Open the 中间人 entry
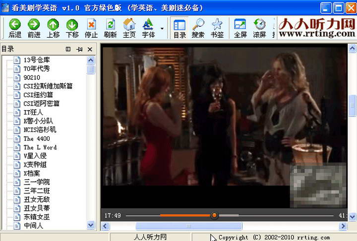Viewport: 357px width, 241px height. pos(33,226)
